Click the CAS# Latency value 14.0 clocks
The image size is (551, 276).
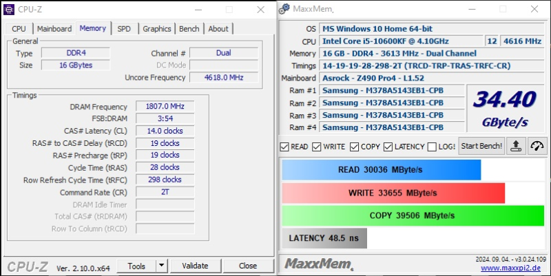point(165,131)
